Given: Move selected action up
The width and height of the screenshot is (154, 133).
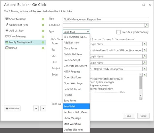Looking at the screenshot, I should click(x=36, y=109).
